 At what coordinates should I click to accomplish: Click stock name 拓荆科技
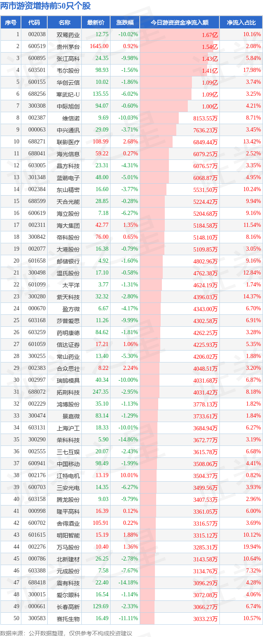(x=68, y=392)
